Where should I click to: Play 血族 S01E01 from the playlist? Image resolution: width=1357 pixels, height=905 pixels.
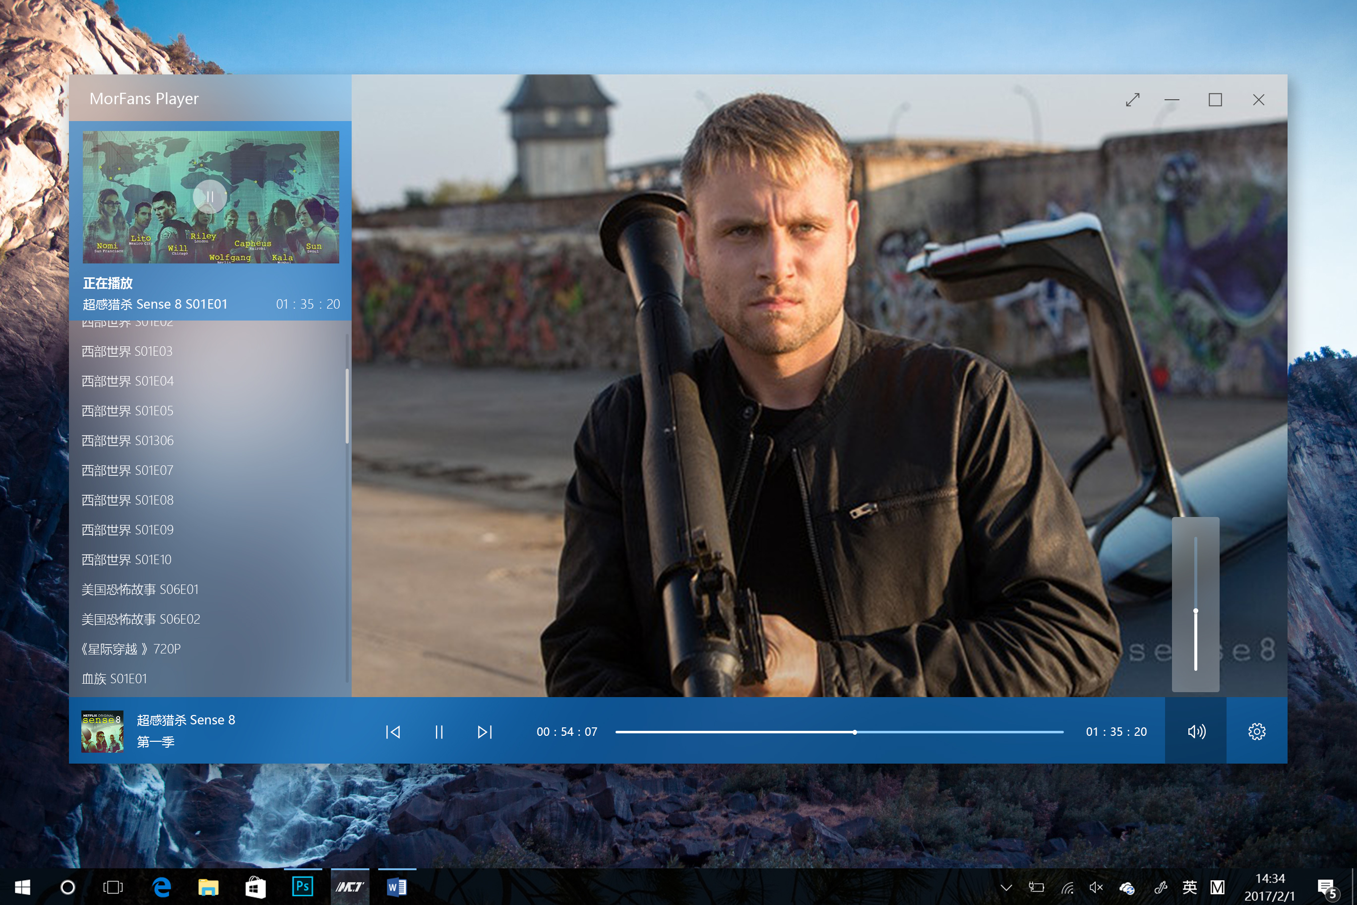[x=114, y=679]
